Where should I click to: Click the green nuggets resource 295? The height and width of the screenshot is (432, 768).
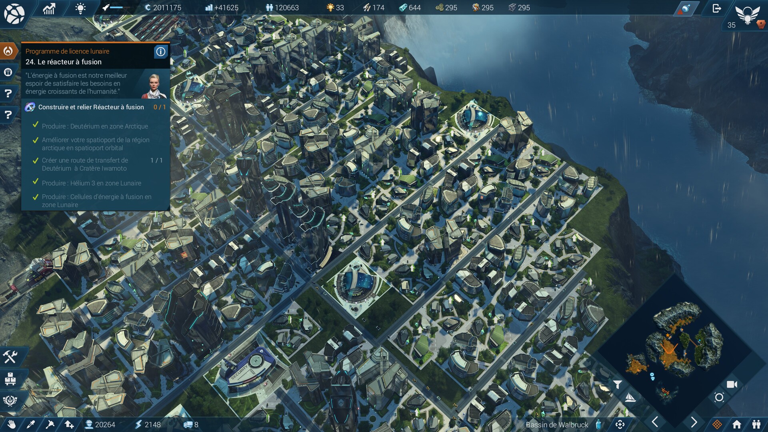point(446,8)
